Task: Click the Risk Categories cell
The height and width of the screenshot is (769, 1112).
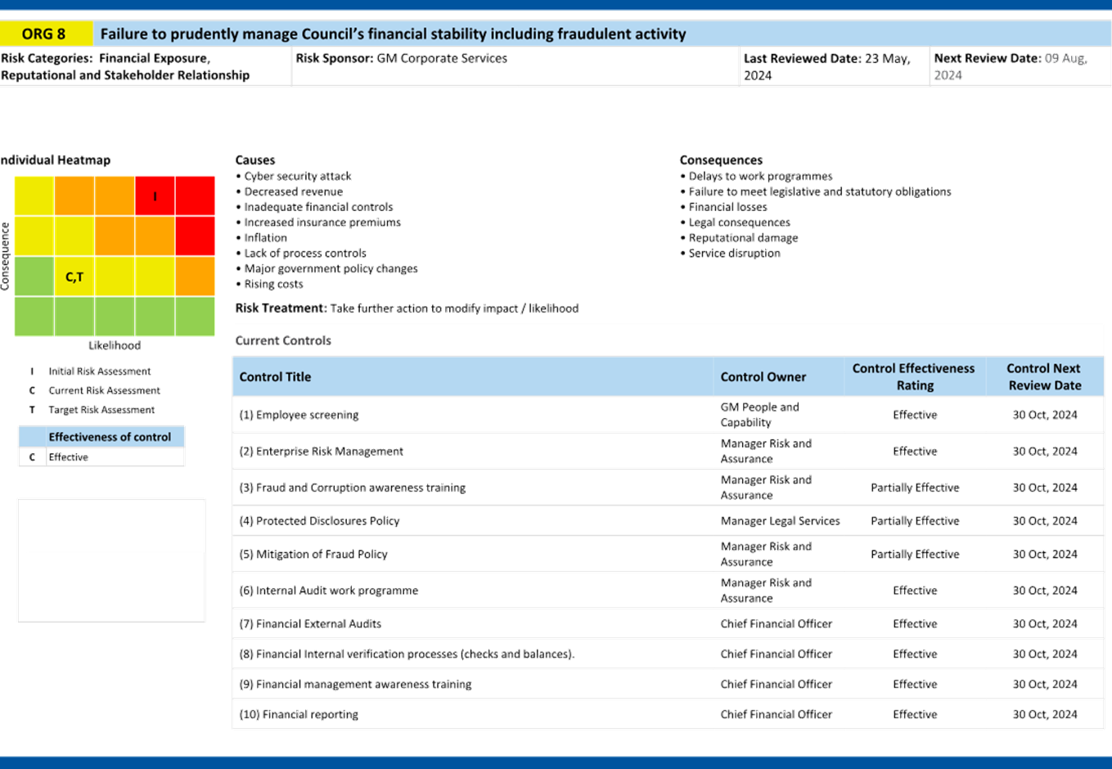Action: pos(125,66)
